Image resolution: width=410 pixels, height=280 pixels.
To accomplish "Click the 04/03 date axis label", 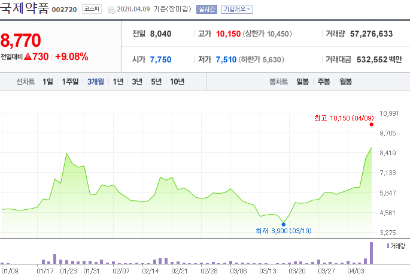I will [356, 271].
